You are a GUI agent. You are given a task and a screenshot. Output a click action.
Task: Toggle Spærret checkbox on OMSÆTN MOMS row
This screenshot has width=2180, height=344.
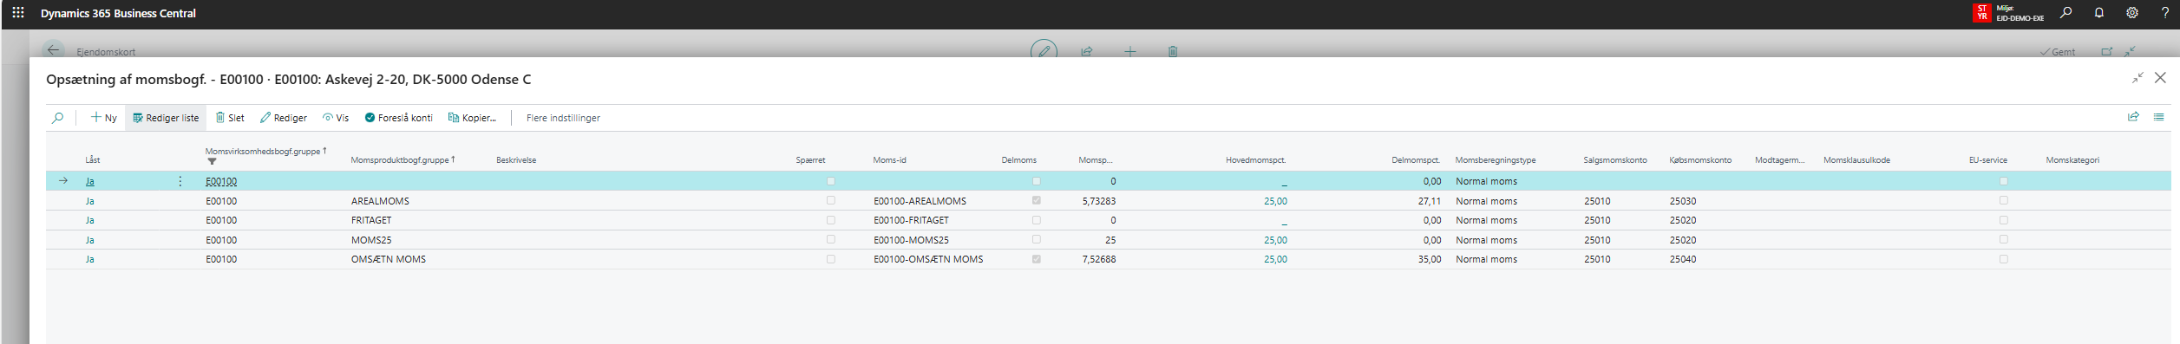point(831,259)
